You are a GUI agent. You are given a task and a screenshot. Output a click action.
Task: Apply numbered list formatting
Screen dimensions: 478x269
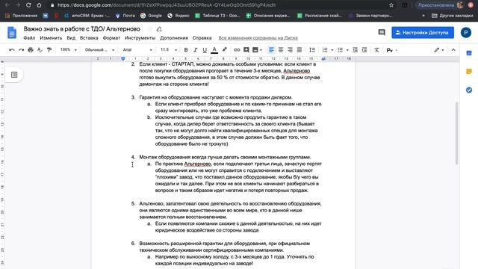(x=325, y=50)
